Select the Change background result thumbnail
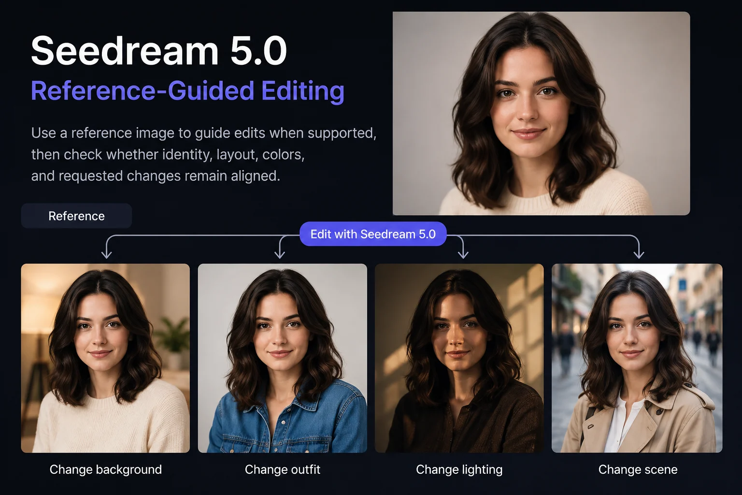742x495 pixels. tap(105, 358)
